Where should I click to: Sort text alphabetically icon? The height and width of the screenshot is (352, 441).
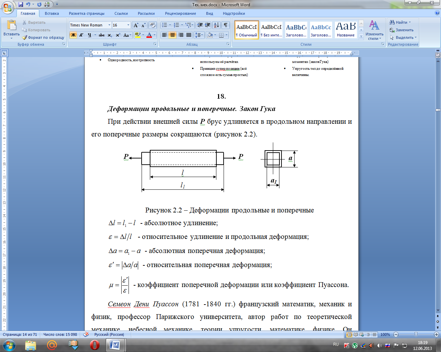tap(216, 25)
